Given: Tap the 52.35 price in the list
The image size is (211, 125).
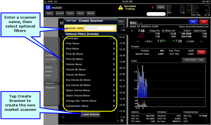Looking at the screenshot, I should (x=122, y=49).
